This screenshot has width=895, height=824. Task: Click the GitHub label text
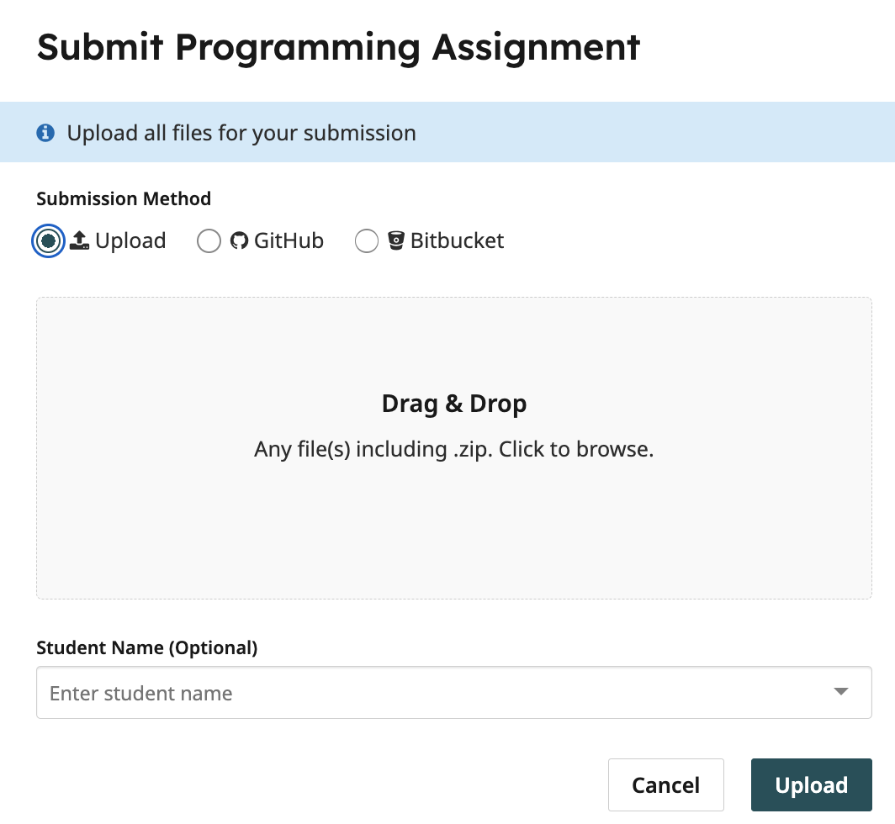coord(289,241)
